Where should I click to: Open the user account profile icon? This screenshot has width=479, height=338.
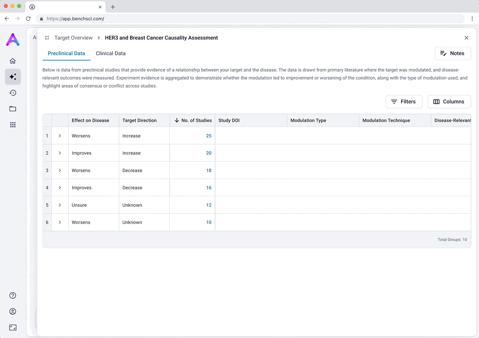12,312
